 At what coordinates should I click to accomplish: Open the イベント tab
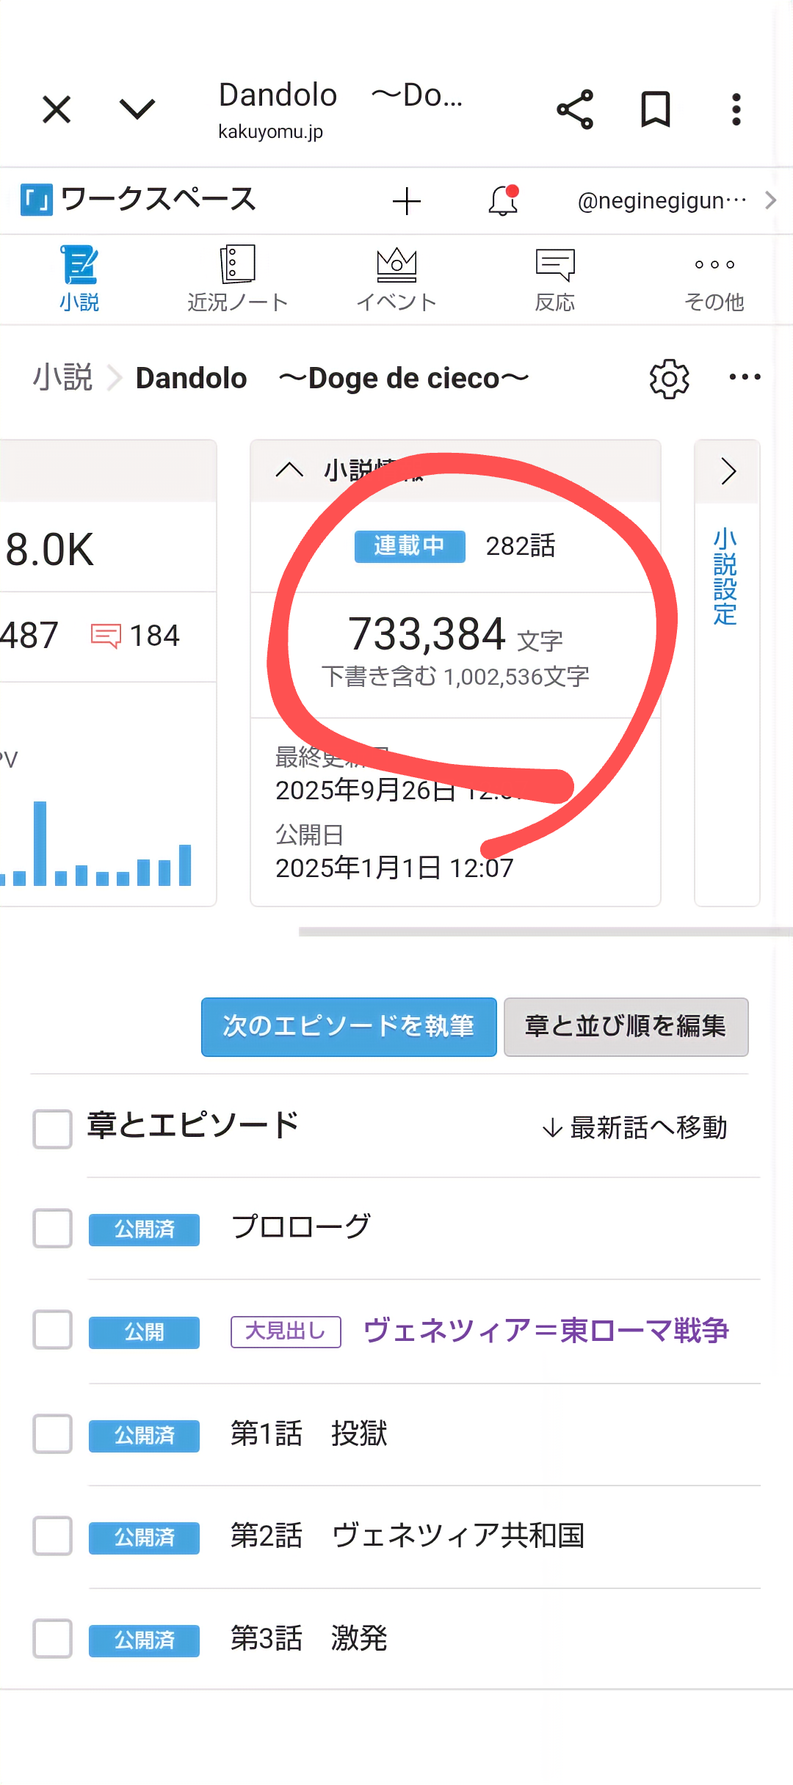[x=396, y=279]
